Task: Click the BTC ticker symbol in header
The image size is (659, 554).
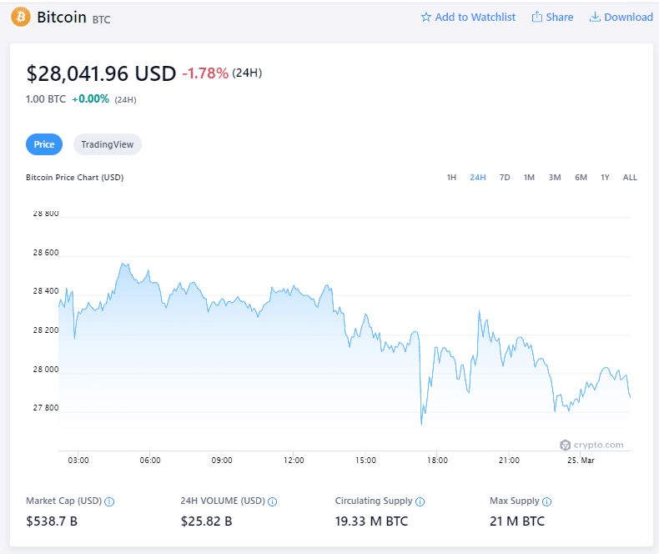Action: click(101, 20)
